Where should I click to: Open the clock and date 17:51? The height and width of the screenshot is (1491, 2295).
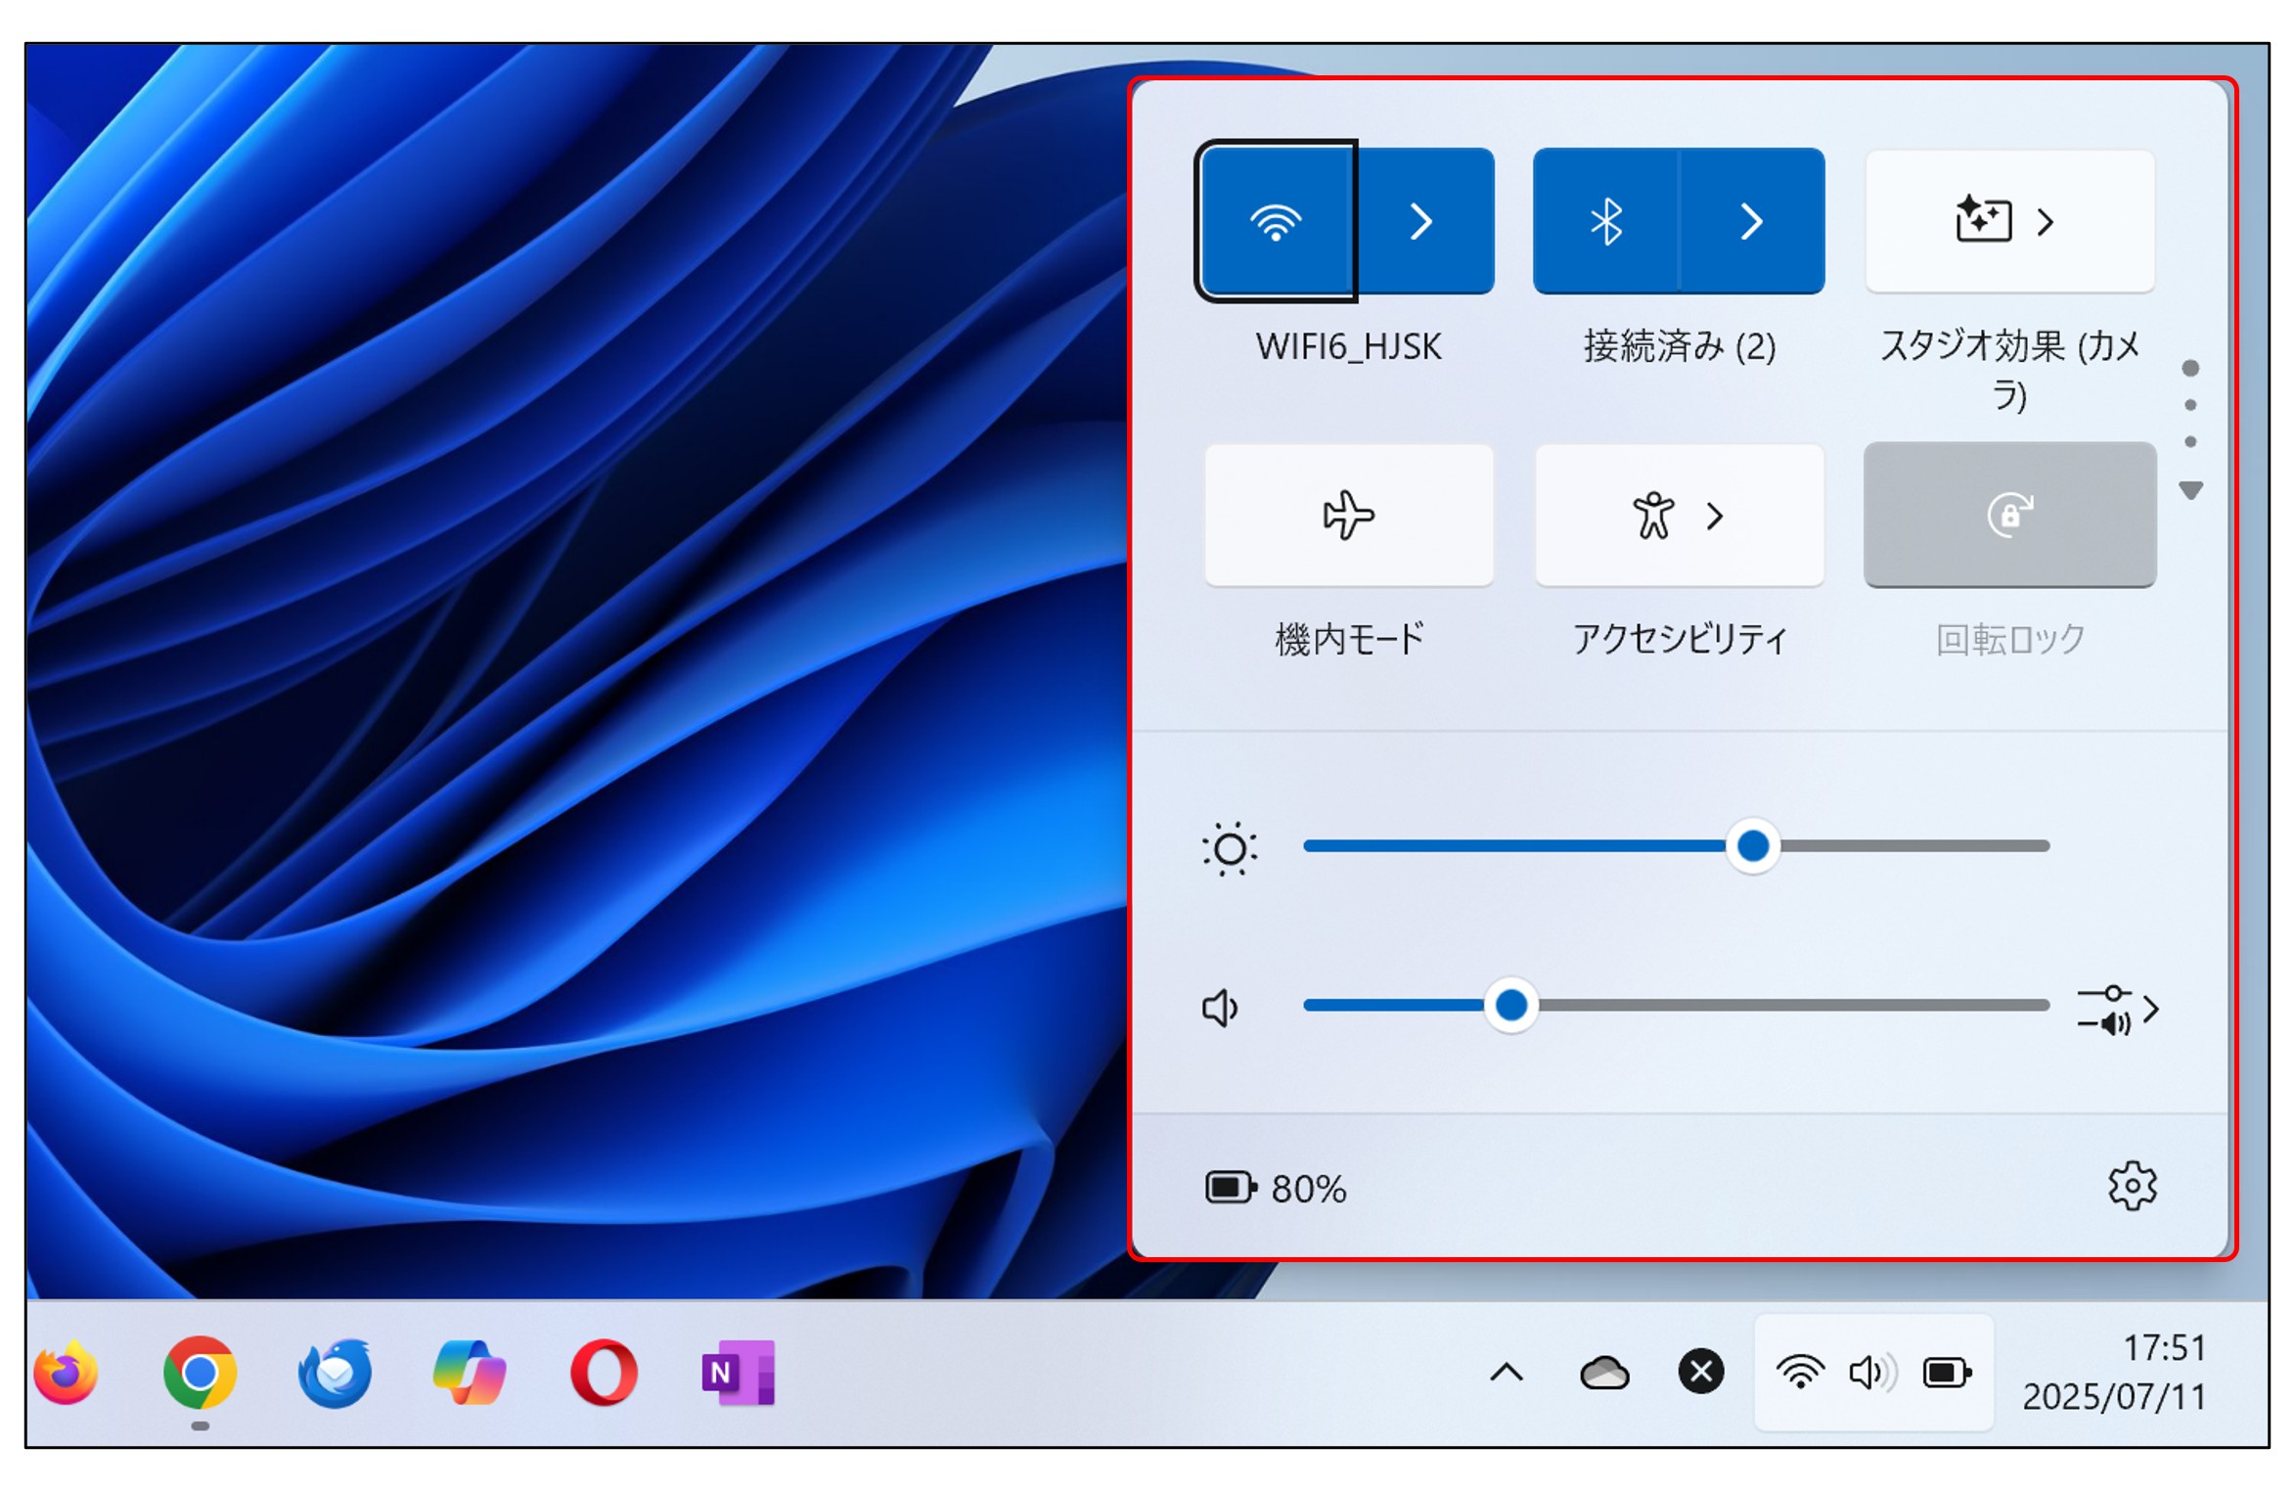tap(2113, 1373)
